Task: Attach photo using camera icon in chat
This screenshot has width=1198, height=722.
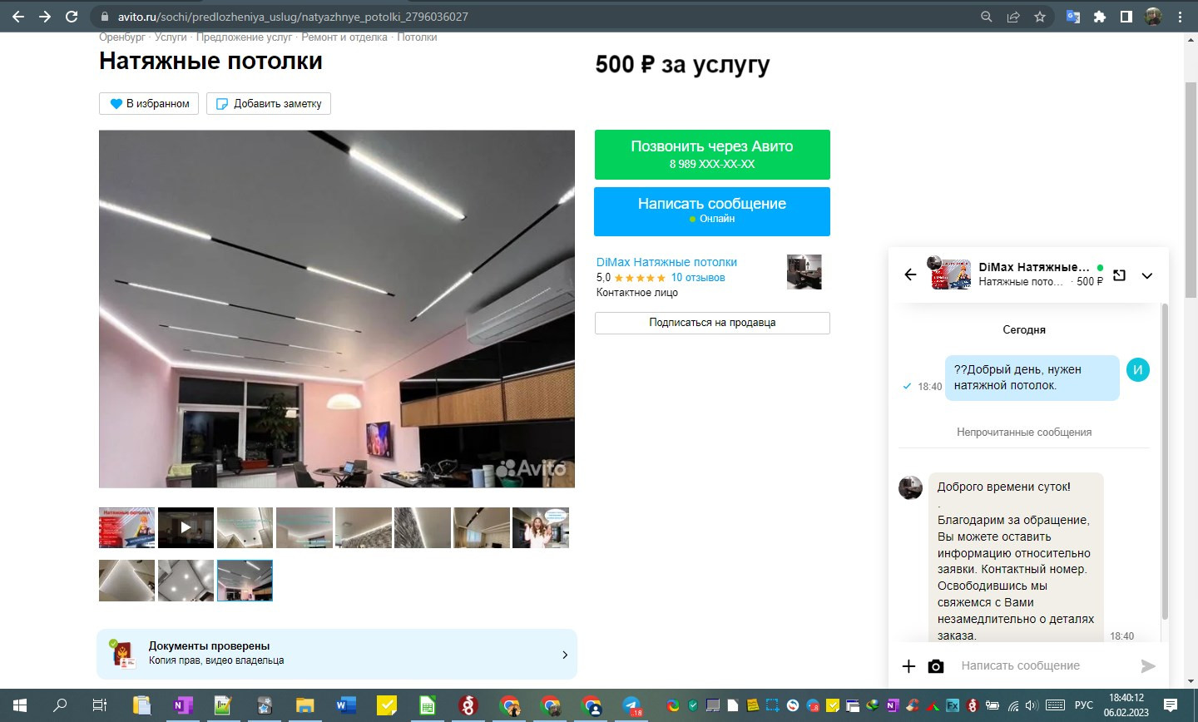Action: (x=936, y=665)
